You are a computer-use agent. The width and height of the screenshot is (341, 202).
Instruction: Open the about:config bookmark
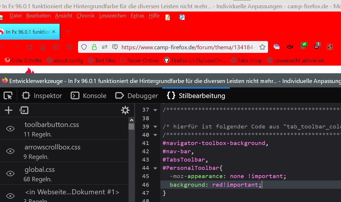65,61
